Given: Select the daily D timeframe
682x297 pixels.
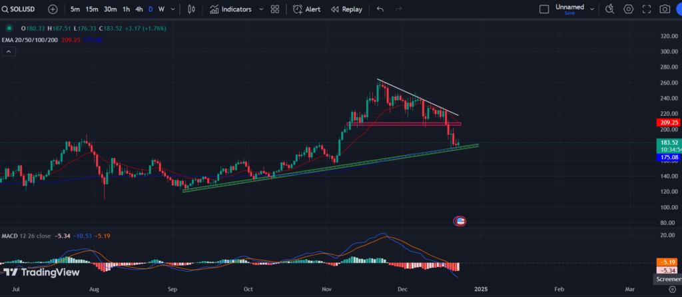Looking at the screenshot, I should (x=151, y=9).
